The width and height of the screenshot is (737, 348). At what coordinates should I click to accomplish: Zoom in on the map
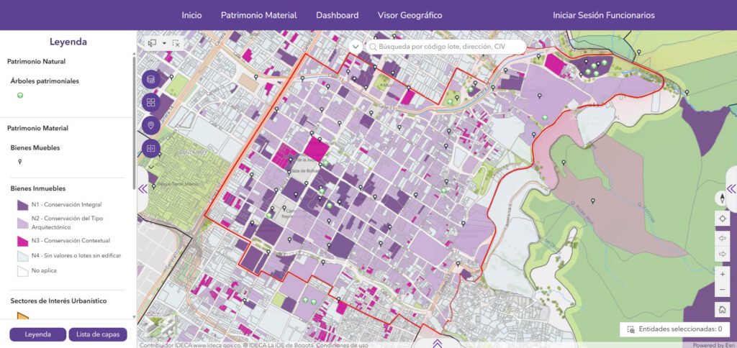click(722, 274)
